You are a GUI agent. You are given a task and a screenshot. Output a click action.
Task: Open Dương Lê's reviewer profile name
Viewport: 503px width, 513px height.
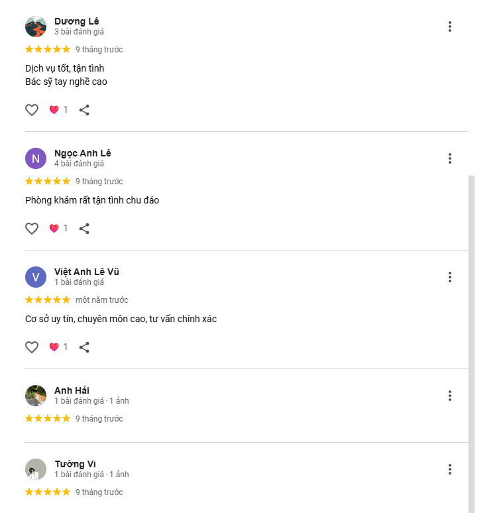pos(76,21)
